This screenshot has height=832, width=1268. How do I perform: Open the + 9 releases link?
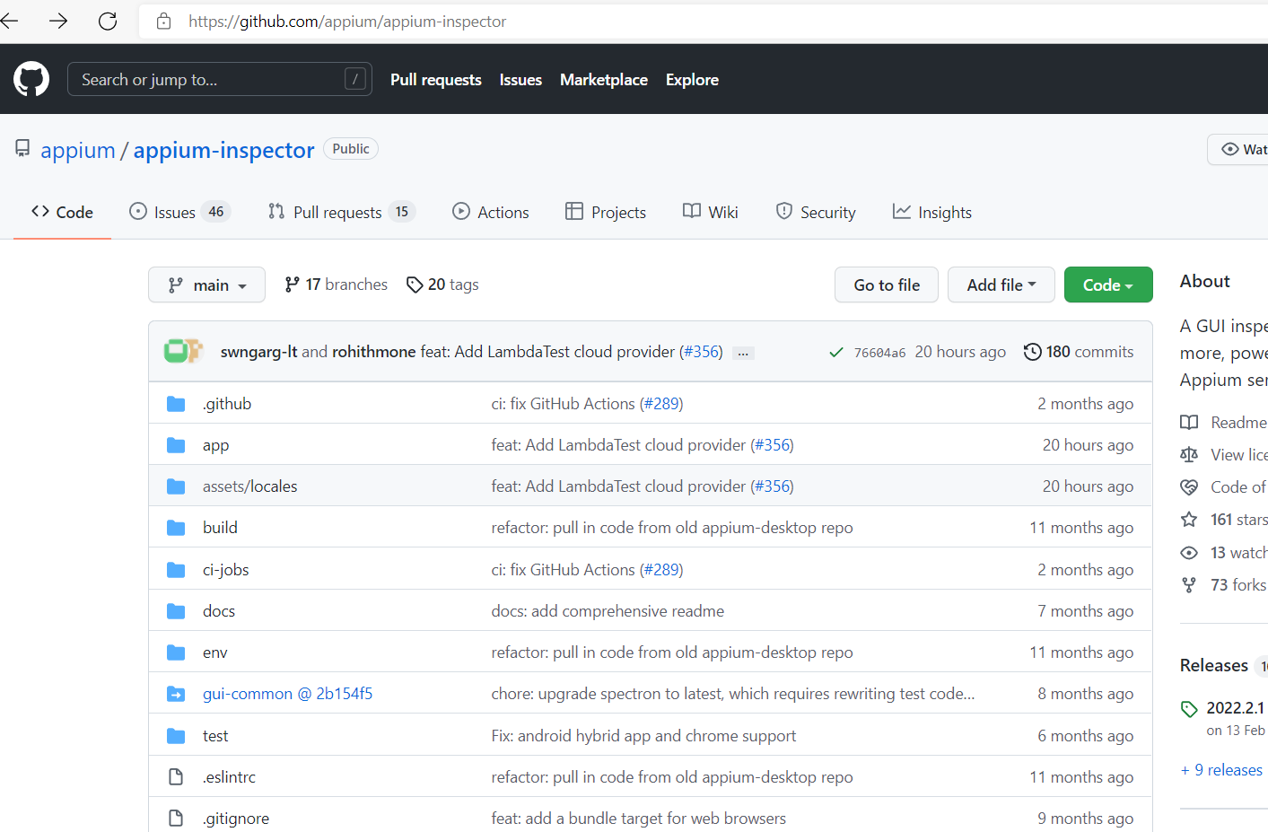(x=1221, y=770)
